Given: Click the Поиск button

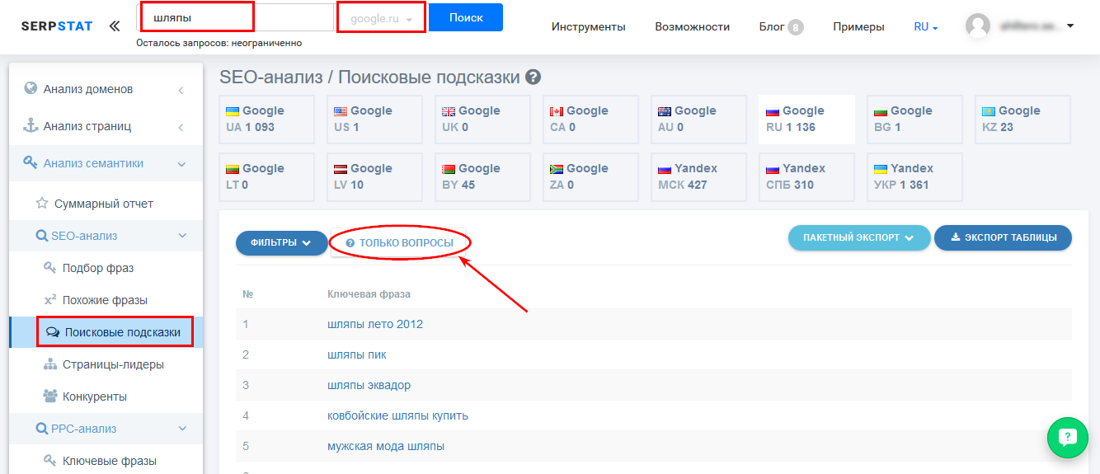Looking at the screenshot, I should 465,17.
